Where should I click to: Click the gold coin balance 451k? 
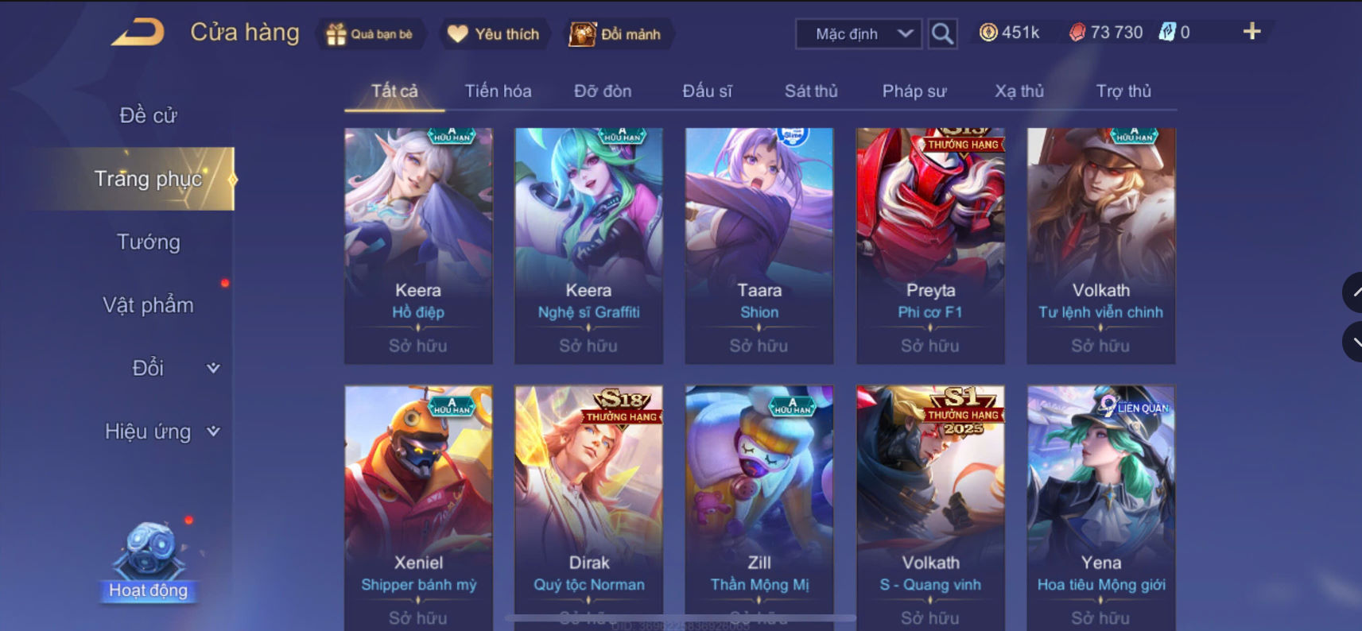1010,32
